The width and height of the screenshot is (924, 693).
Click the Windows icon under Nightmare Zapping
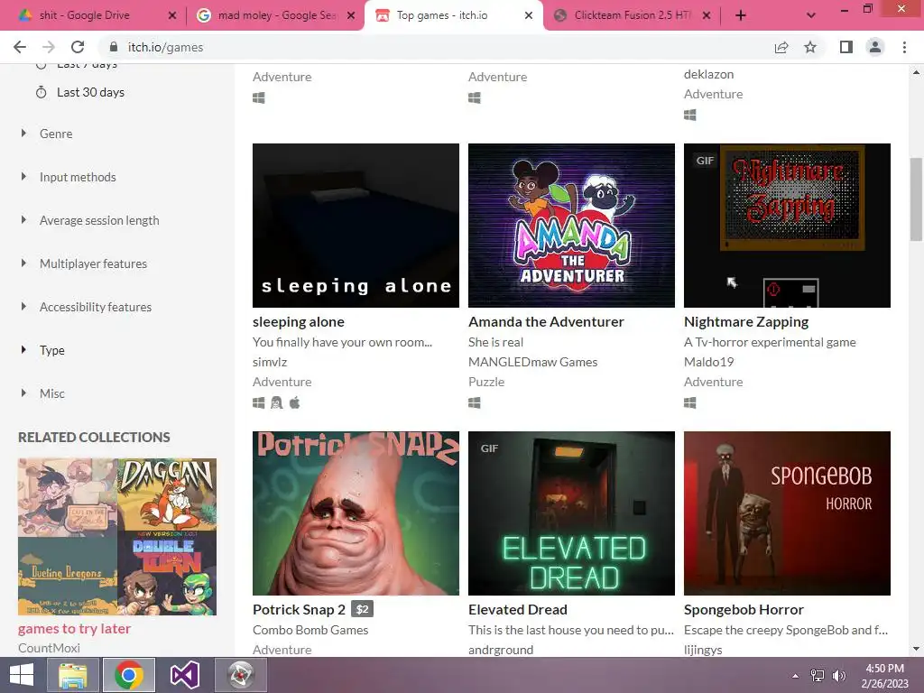point(690,402)
